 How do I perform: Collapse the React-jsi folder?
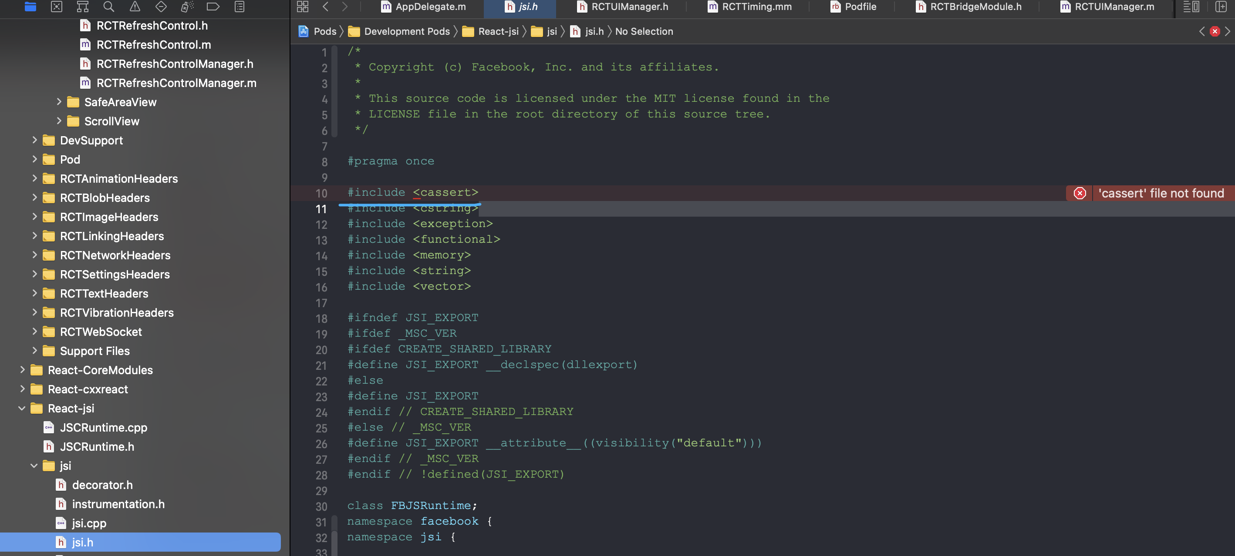coord(22,408)
